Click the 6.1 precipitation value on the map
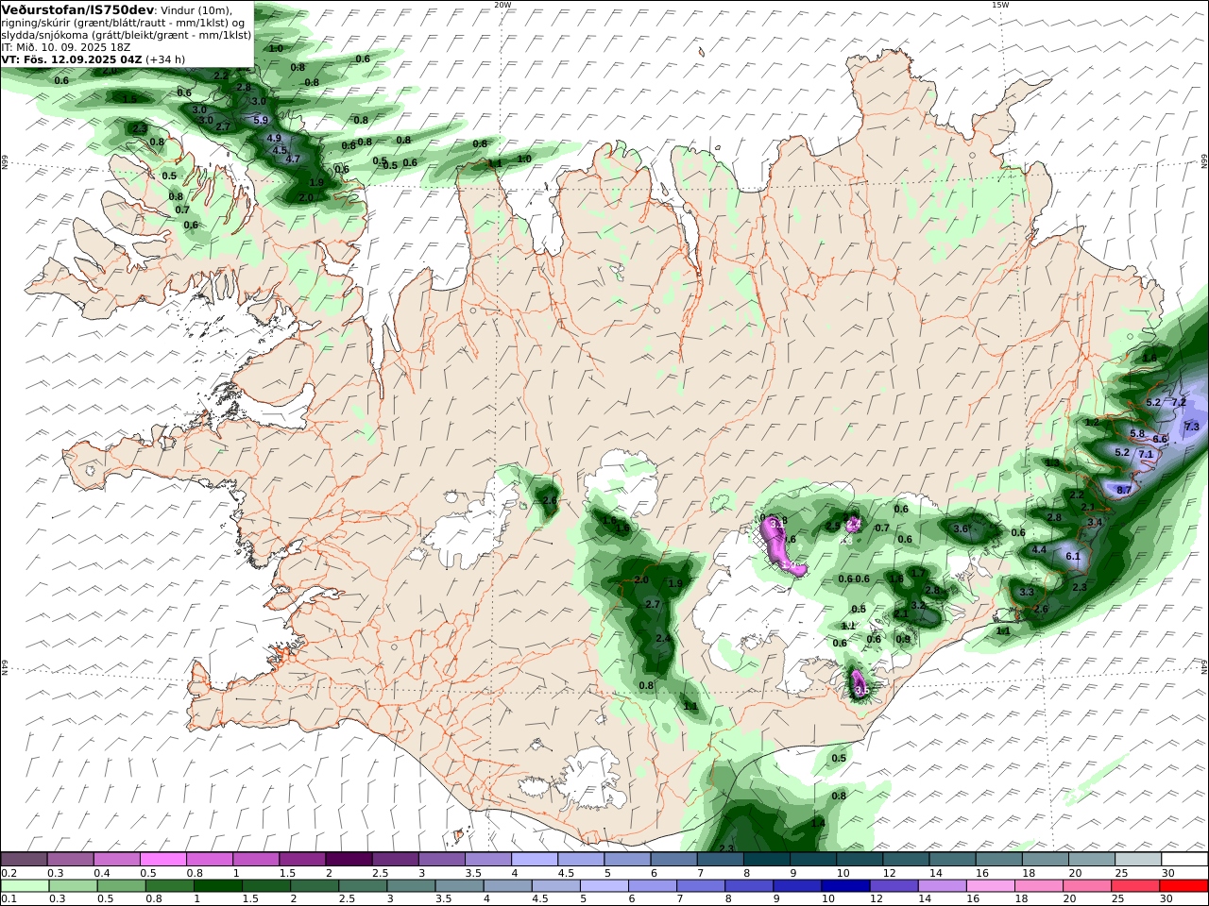 pyautogui.click(x=1073, y=557)
